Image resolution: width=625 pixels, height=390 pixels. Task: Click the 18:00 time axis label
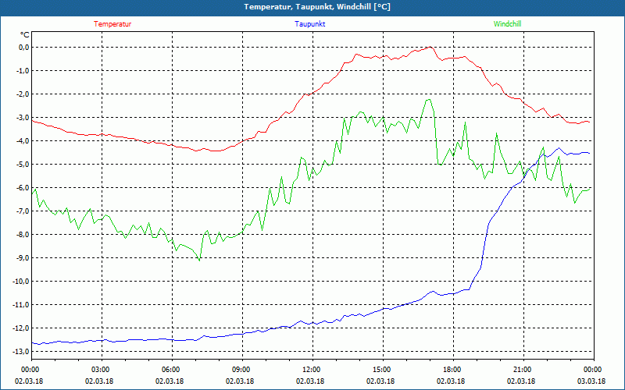point(453,370)
